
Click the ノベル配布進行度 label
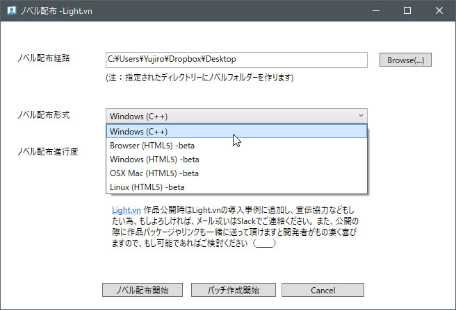pos(48,151)
